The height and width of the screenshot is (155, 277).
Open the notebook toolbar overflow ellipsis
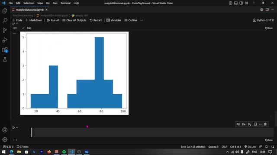point(142,20)
